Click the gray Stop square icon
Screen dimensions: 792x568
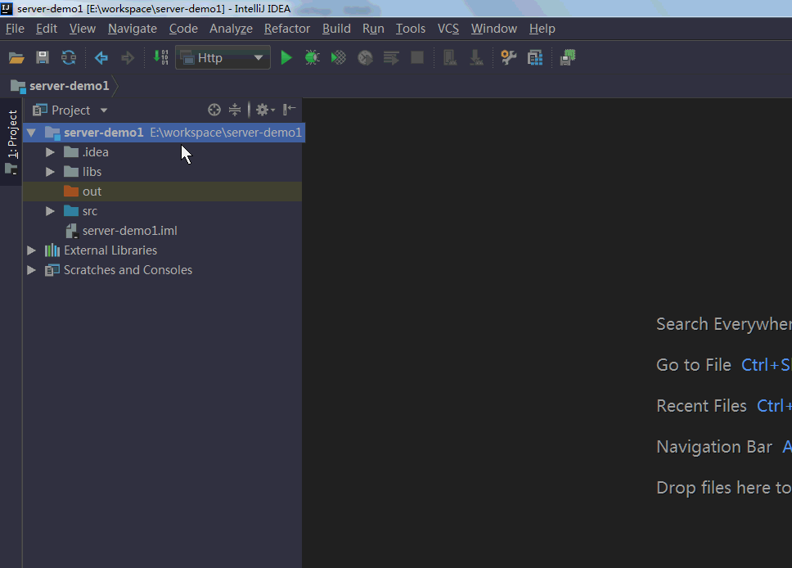(417, 57)
